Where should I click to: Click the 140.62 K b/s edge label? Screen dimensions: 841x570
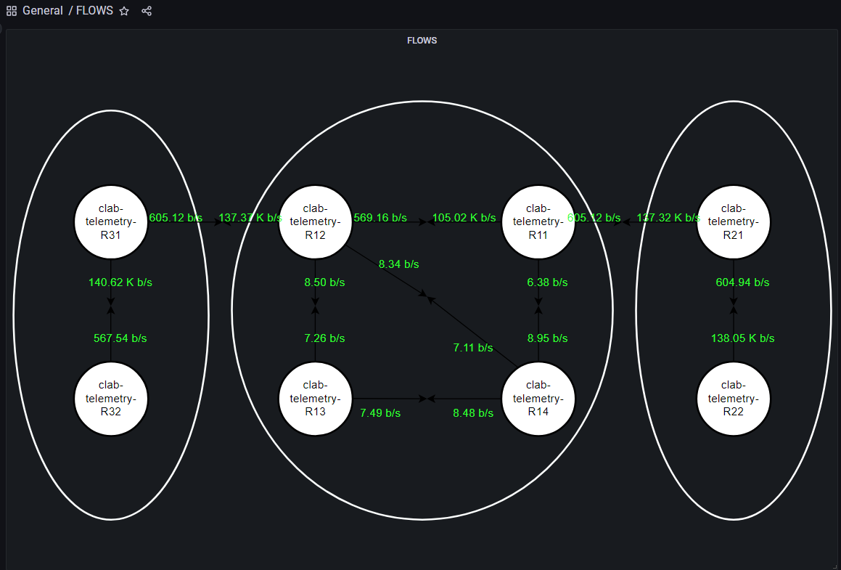coord(120,282)
